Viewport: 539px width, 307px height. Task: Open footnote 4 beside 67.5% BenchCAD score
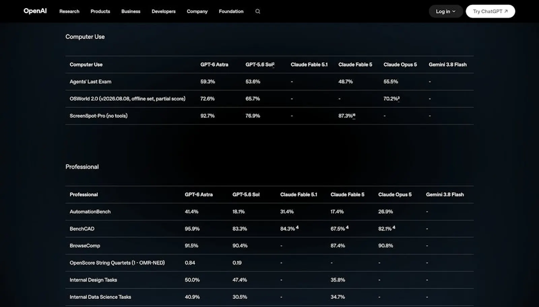347,228
